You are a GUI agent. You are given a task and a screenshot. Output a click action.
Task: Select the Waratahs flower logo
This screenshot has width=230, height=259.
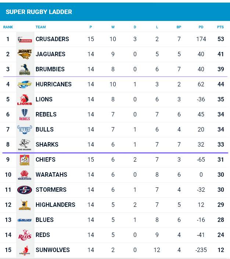pos(25,175)
